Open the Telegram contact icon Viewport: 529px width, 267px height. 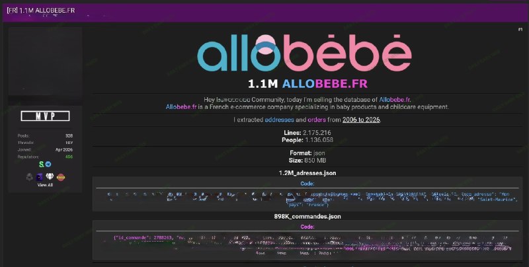point(48,164)
